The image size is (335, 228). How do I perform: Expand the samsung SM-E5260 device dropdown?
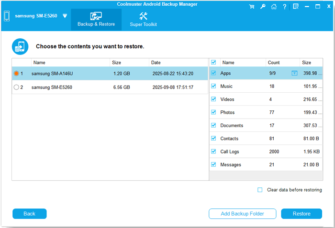coord(65,16)
